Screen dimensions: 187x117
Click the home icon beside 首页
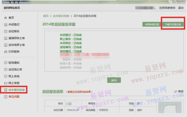pyautogui.click(x=6, y=18)
